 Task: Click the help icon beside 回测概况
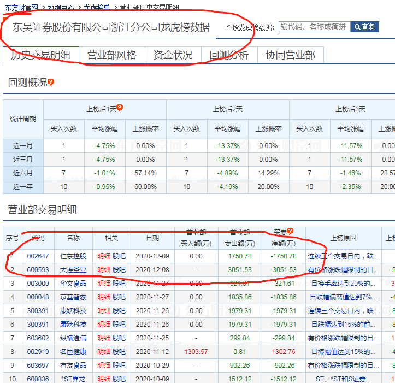(x=51, y=82)
